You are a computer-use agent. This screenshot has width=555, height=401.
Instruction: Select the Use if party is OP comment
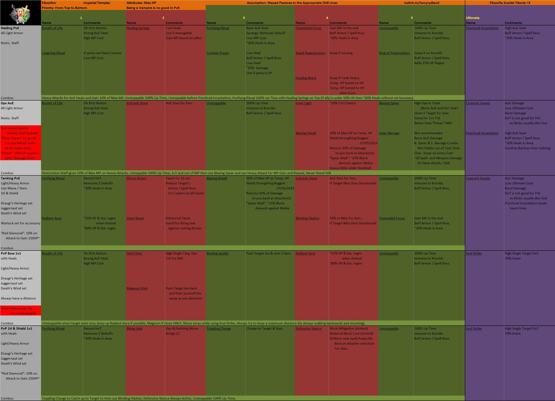(x=259, y=73)
